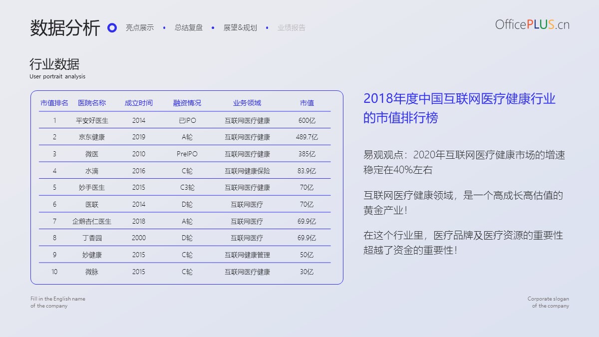The height and width of the screenshot is (337, 599).
Task: Select the 亮点展示 navigation item
Action: pyautogui.click(x=140, y=28)
